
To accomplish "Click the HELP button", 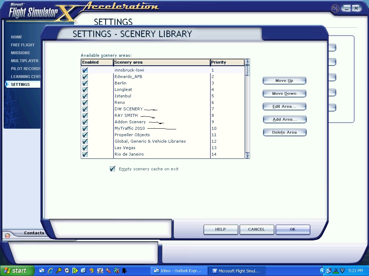I will click(x=221, y=229).
